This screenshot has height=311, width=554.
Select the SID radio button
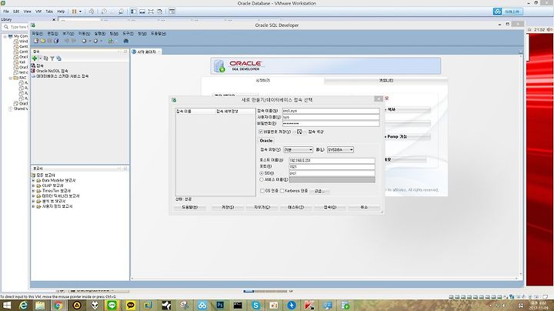pos(262,173)
